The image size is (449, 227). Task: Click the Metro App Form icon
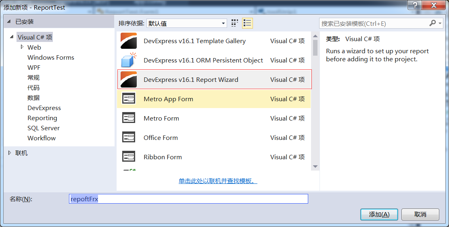coord(129,99)
